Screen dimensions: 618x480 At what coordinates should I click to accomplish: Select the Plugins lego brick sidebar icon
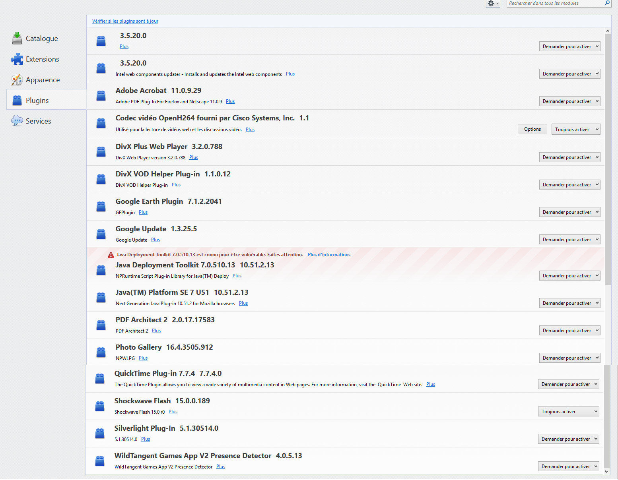point(17,101)
